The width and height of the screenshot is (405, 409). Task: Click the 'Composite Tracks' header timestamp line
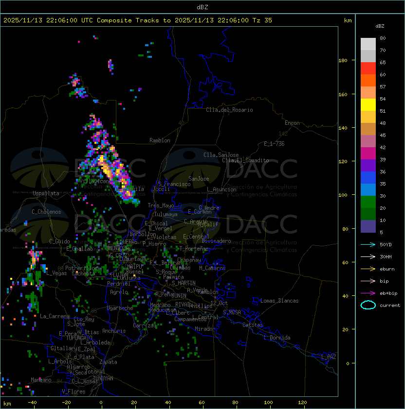tap(138, 20)
